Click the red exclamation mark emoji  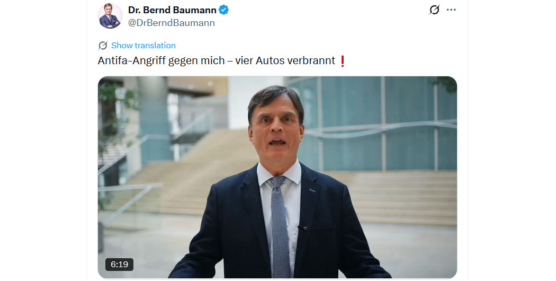click(x=342, y=61)
